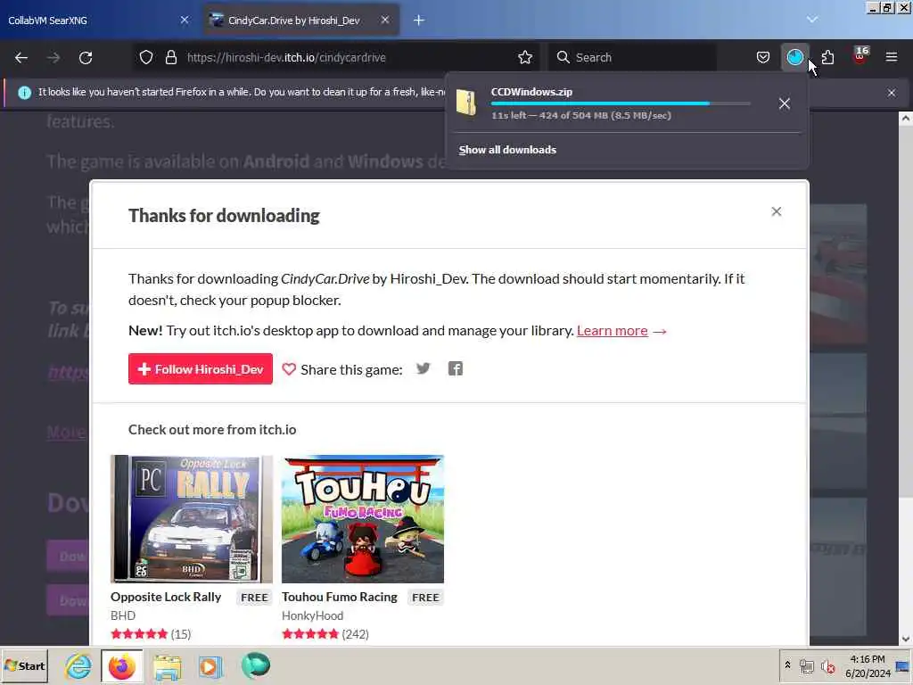The height and width of the screenshot is (685, 913).
Task: Visit the HonkyHood developer link
Action: pyautogui.click(x=313, y=615)
